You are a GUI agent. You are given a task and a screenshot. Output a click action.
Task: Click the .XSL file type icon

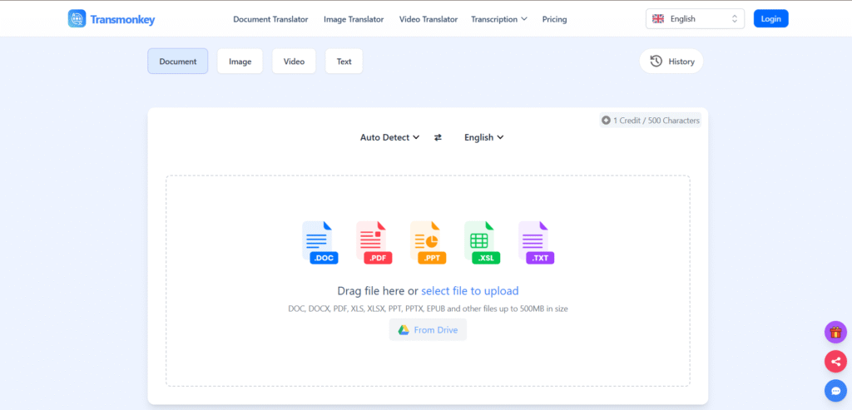[x=482, y=242]
